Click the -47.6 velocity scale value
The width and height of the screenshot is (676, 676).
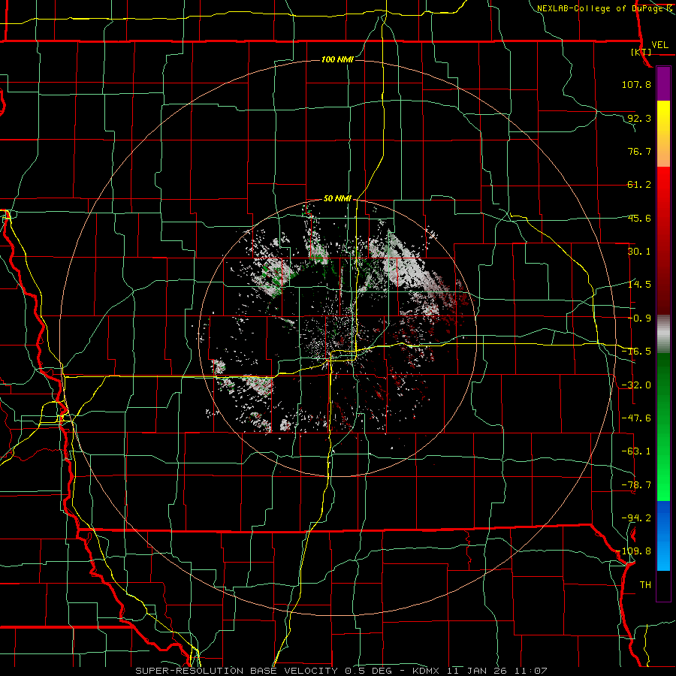click(636, 418)
